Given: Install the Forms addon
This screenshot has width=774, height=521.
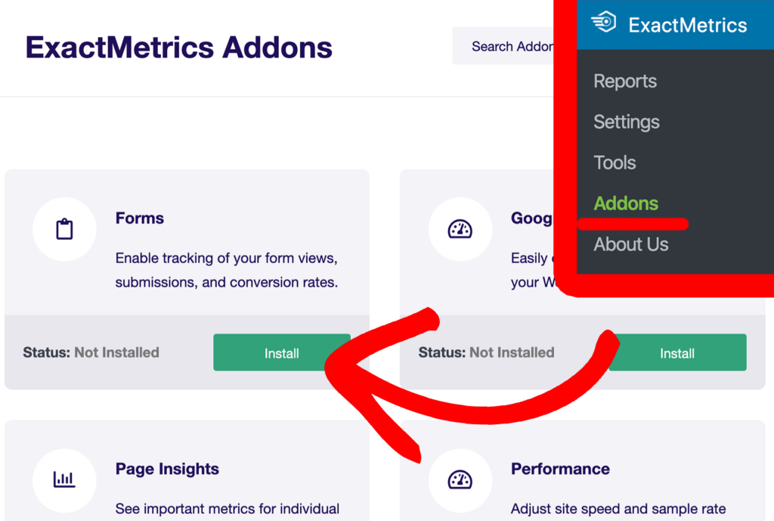Looking at the screenshot, I should 281,352.
